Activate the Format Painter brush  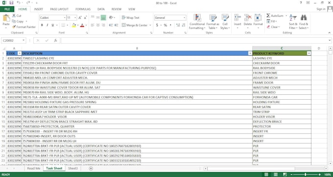click(x=14, y=27)
